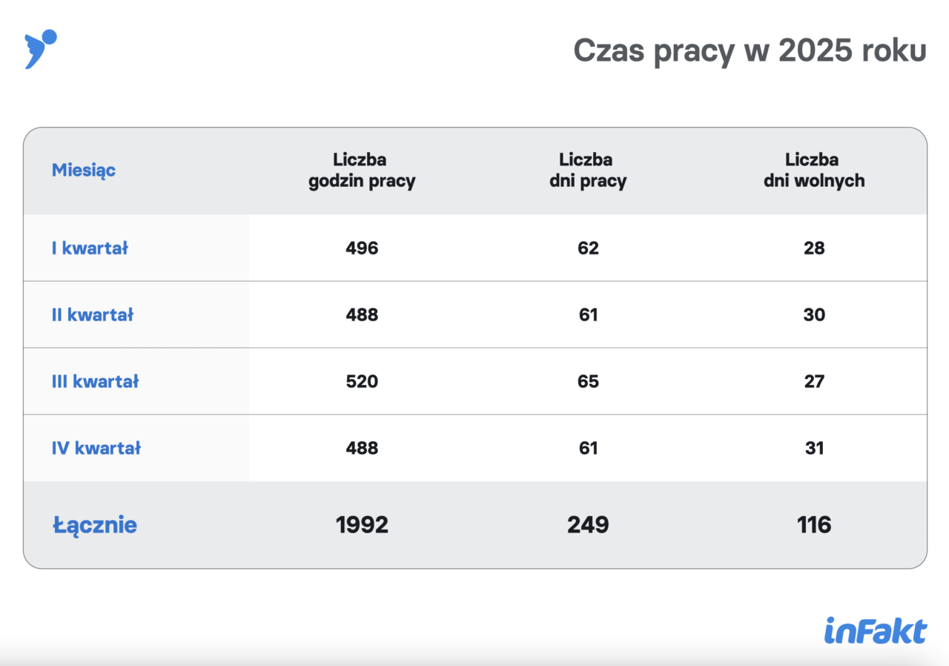
Task: Select the 'III kwartał' row label
Action: 96,382
